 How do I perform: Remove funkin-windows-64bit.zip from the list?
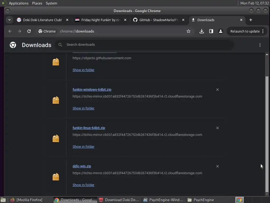218,90
